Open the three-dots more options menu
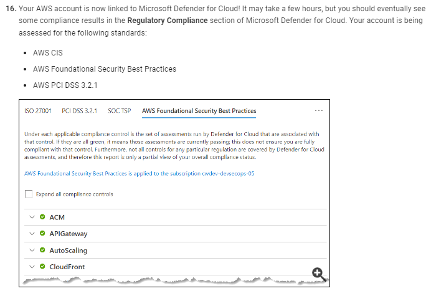The height and width of the screenshot is (296, 431). [318, 111]
